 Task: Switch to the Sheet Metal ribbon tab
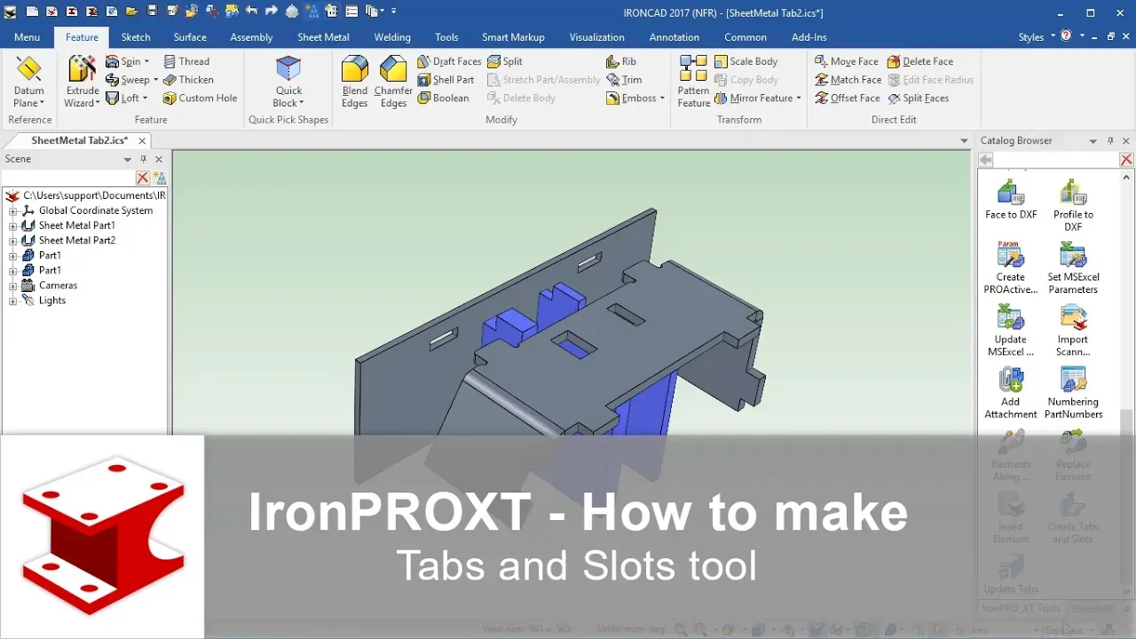click(323, 37)
